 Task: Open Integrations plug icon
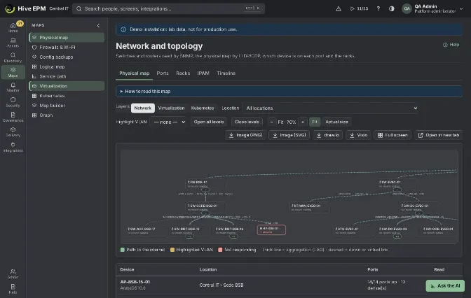pyautogui.click(x=13, y=147)
